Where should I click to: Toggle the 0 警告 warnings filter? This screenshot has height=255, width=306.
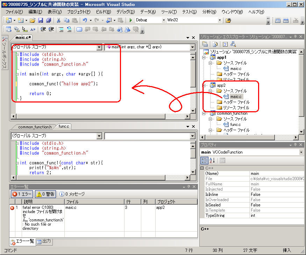pyautogui.click(x=46, y=194)
